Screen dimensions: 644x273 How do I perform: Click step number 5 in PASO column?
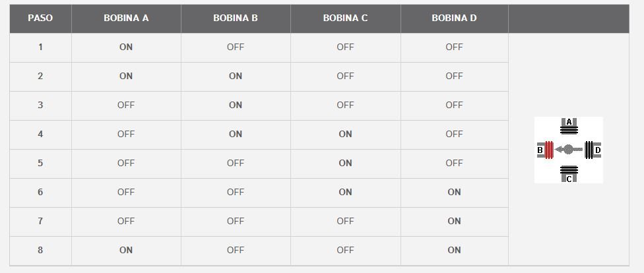40,163
